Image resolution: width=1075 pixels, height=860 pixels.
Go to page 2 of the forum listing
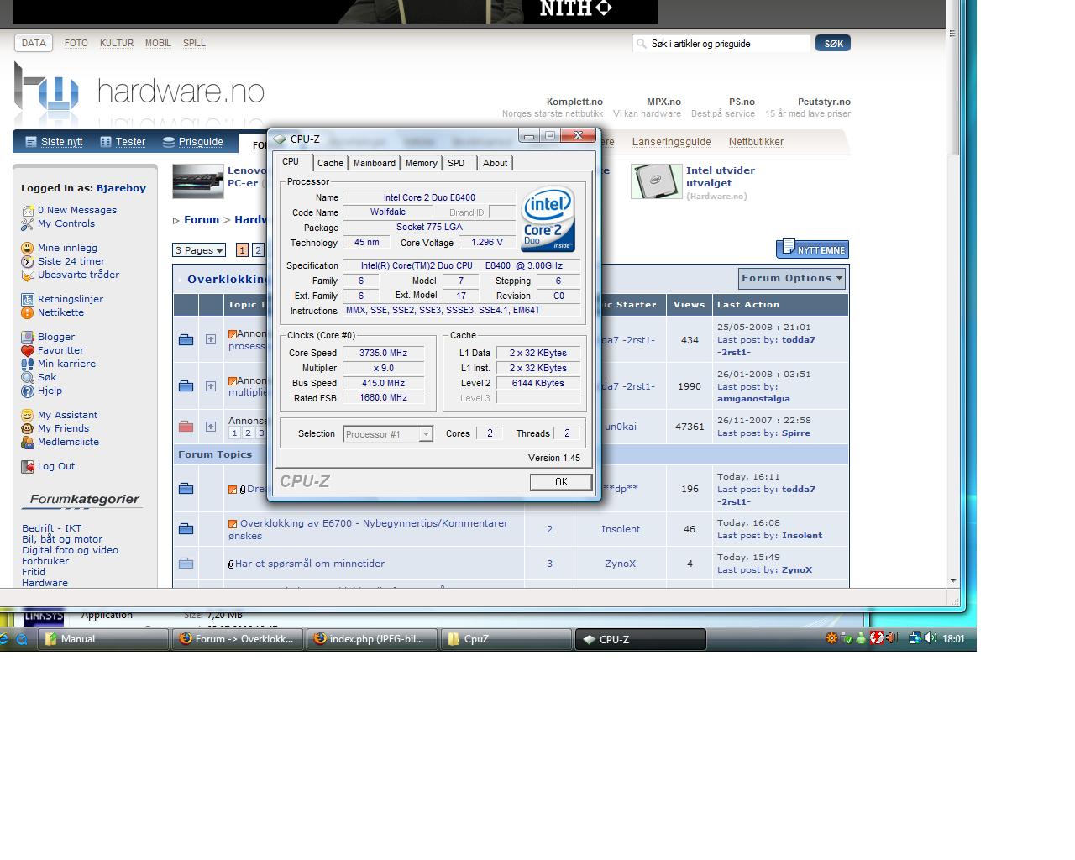pyautogui.click(x=258, y=250)
